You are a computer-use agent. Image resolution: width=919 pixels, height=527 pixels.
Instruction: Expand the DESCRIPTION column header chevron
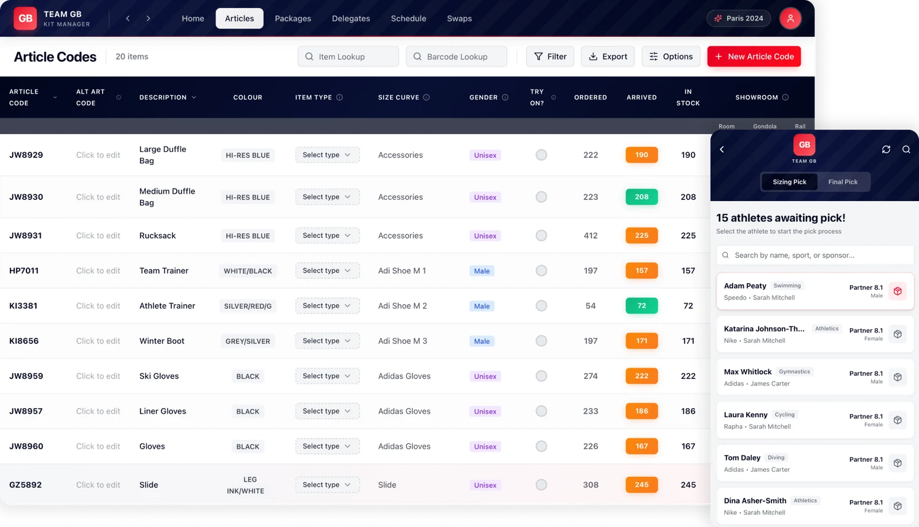point(194,97)
